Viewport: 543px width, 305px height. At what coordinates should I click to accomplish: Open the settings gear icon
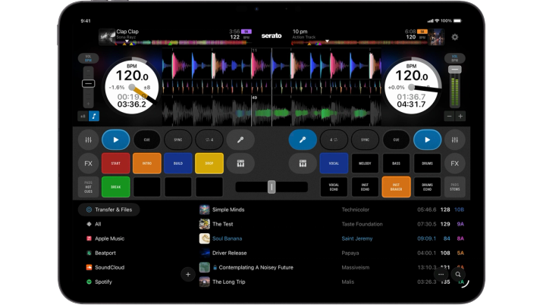(455, 37)
